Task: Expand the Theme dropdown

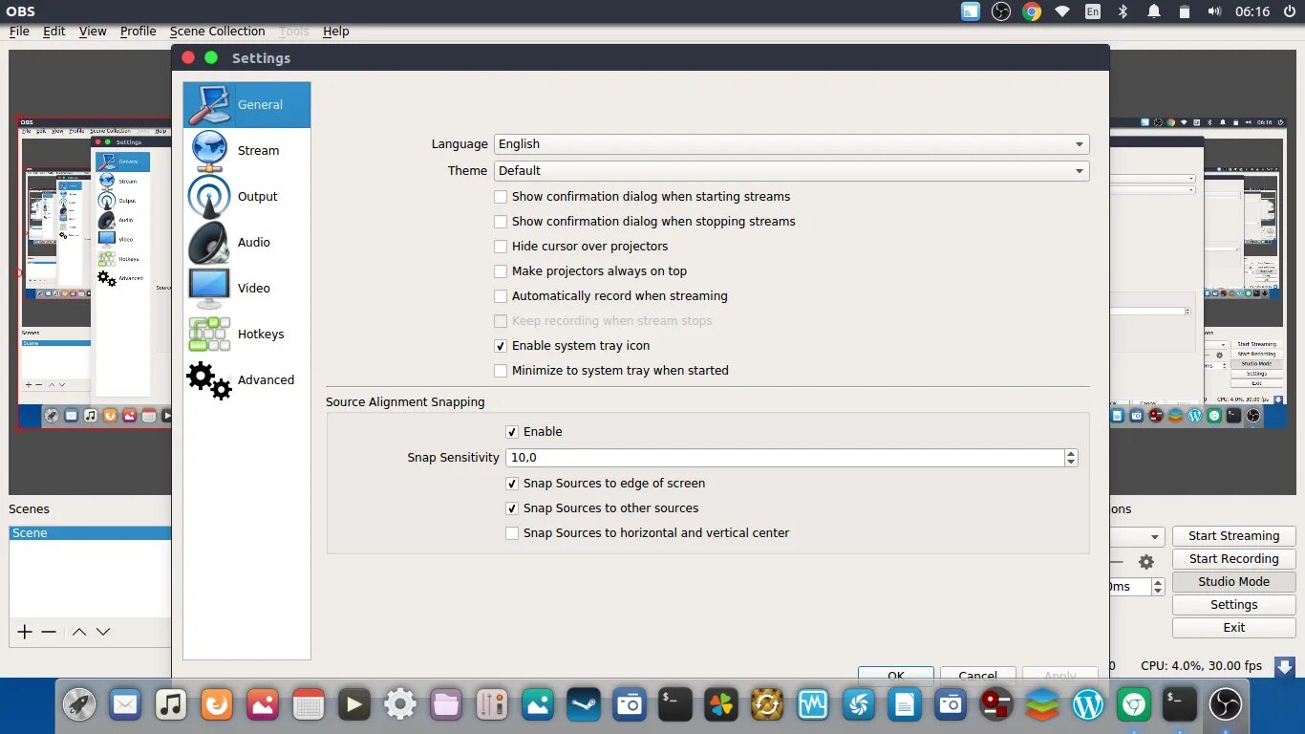Action: click(791, 171)
